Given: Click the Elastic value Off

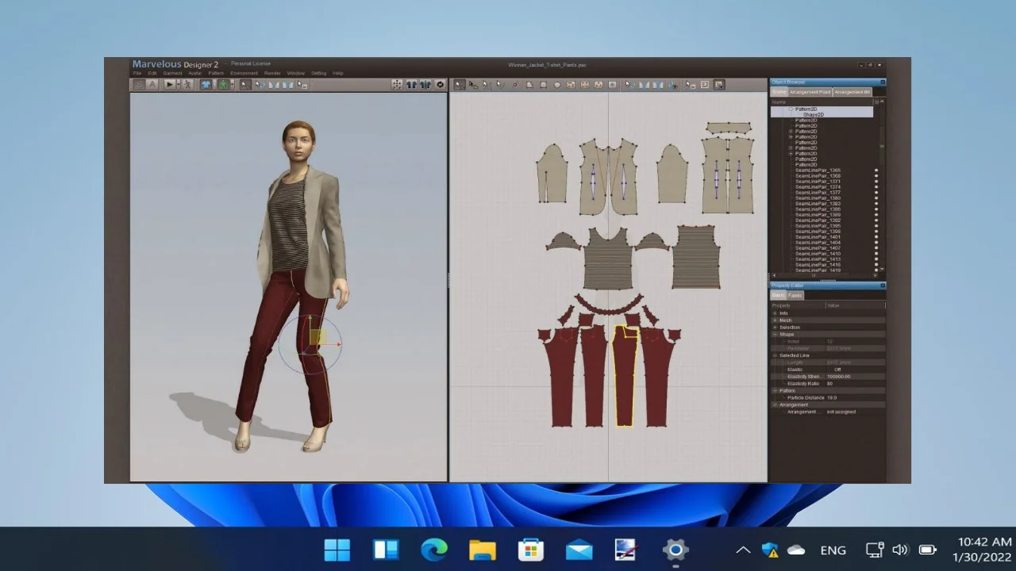Looking at the screenshot, I should [837, 370].
